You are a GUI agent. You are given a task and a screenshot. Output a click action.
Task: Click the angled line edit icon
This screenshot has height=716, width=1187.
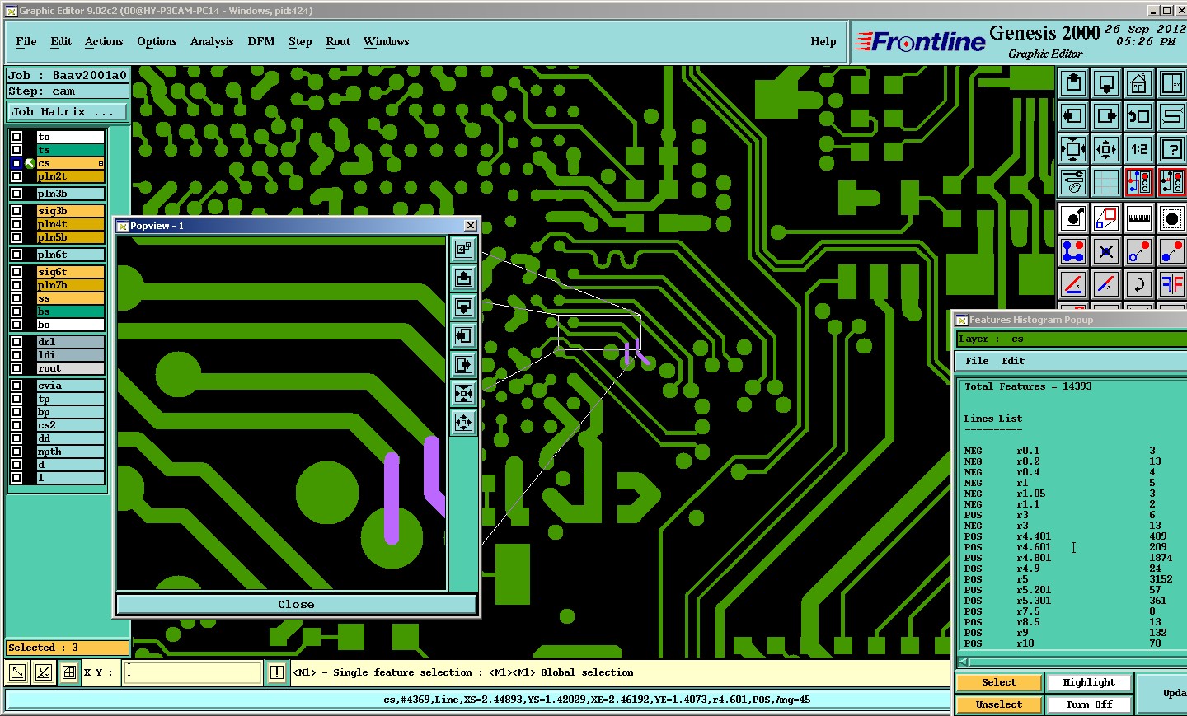click(x=1073, y=284)
